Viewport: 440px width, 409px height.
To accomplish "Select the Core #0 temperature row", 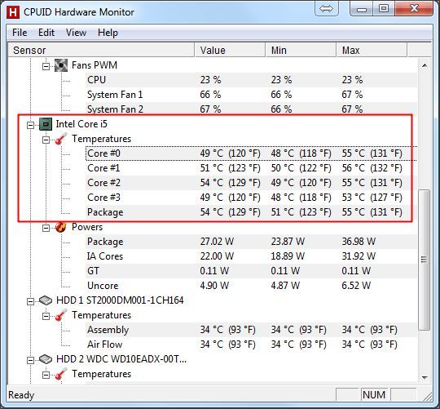I will pos(252,153).
